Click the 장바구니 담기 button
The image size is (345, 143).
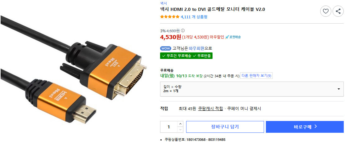225,127
